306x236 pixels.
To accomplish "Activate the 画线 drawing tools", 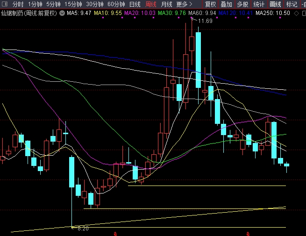I will point(275,4).
